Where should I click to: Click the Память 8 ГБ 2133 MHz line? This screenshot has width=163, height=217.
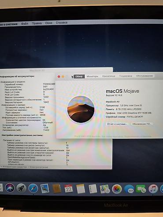(x=123, y=109)
